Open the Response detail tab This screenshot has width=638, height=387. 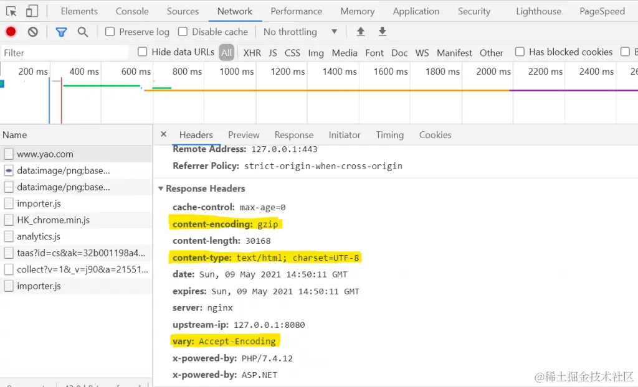pyautogui.click(x=294, y=134)
